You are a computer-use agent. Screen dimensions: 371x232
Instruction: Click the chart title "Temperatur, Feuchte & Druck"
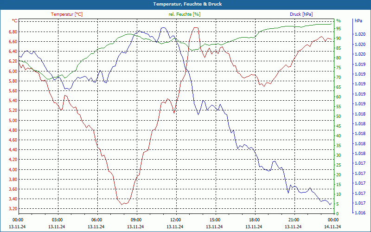click(x=187, y=4)
